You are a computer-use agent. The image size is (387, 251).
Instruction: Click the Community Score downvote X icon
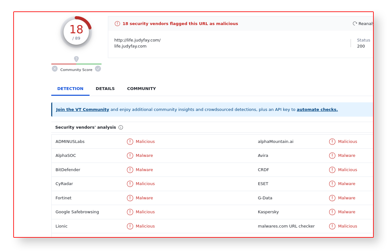[55, 68]
